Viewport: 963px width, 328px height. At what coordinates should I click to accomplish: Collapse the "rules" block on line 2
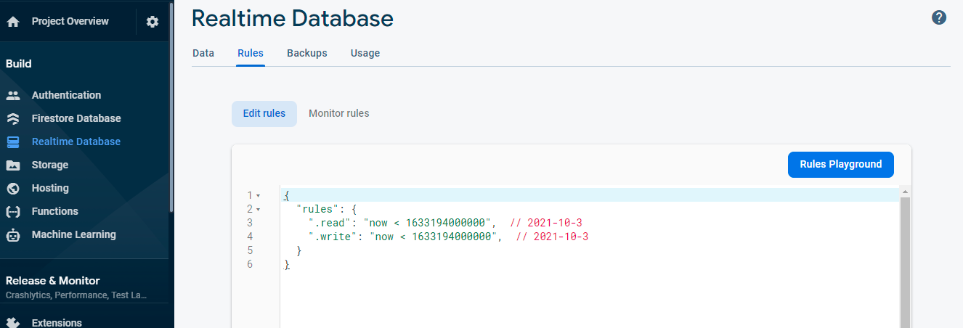(x=258, y=209)
